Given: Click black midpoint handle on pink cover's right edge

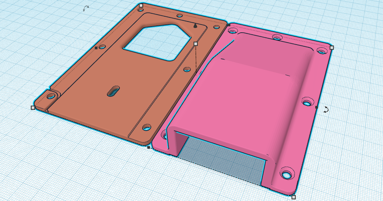Looking at the screenshot, I should coord(317,107).
